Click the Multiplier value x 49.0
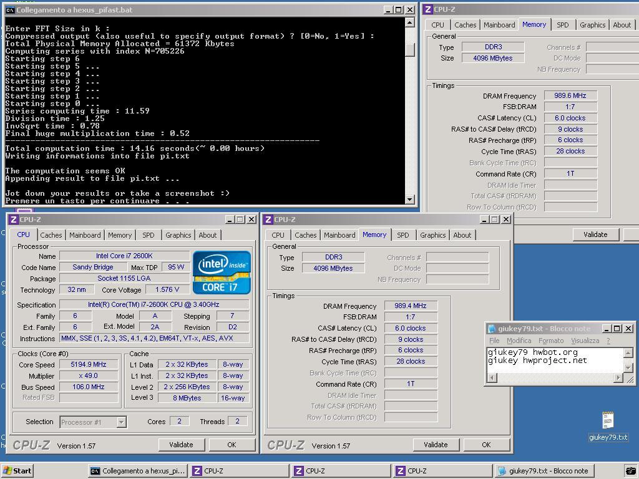Viewport: 639px width, 479px height. [x=89, y=375]
